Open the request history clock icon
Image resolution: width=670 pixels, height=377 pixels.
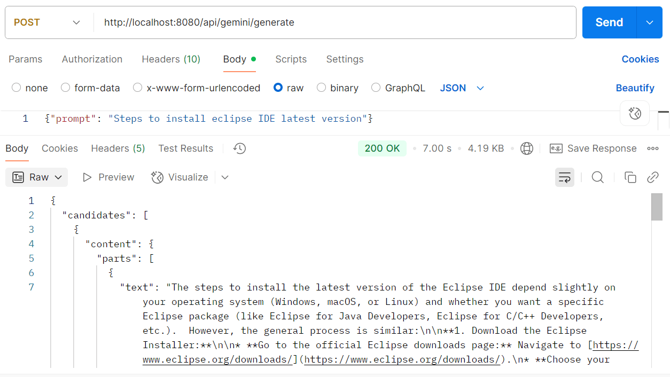(239, 148)
